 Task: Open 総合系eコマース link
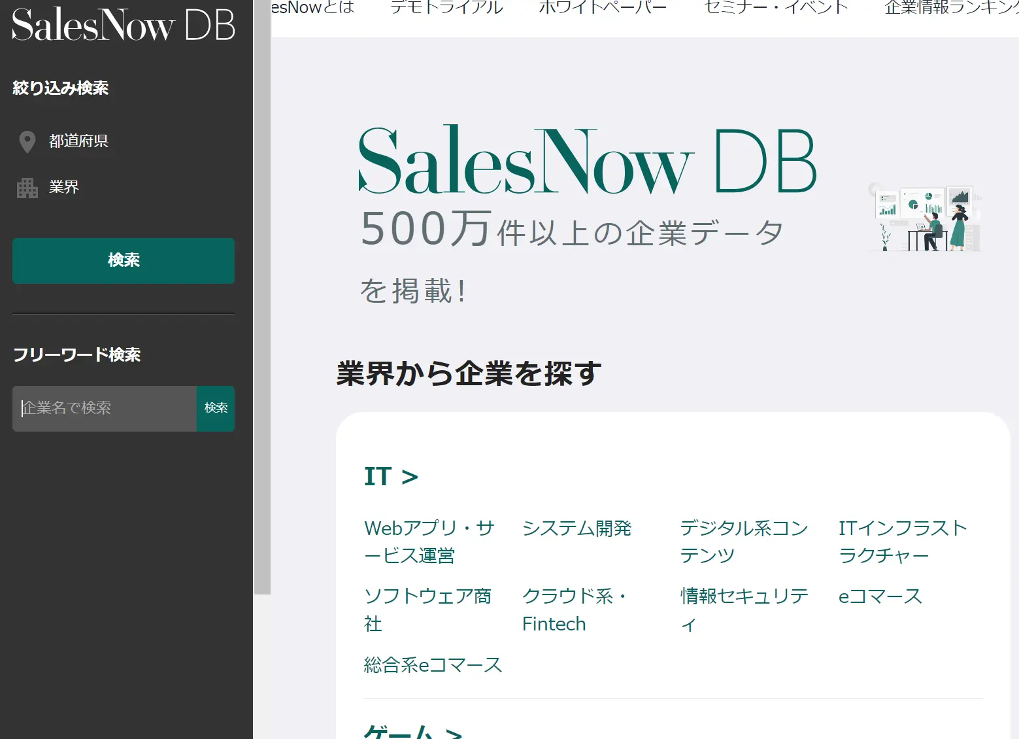click(433, 665)
